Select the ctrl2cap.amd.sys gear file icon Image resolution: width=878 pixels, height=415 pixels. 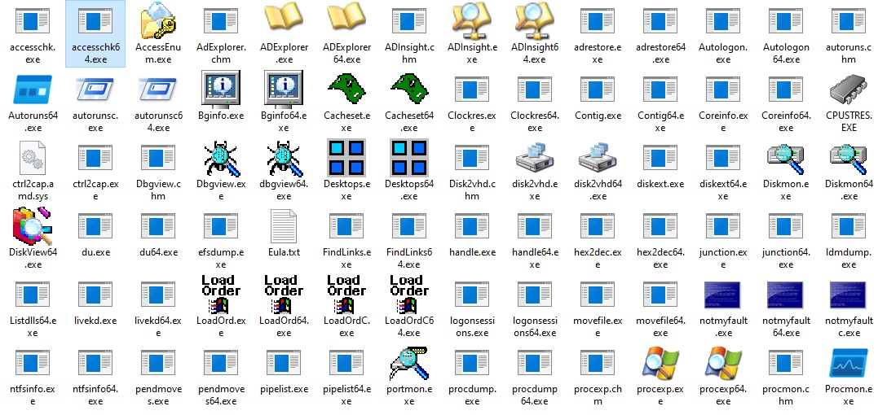pos(33,158)
